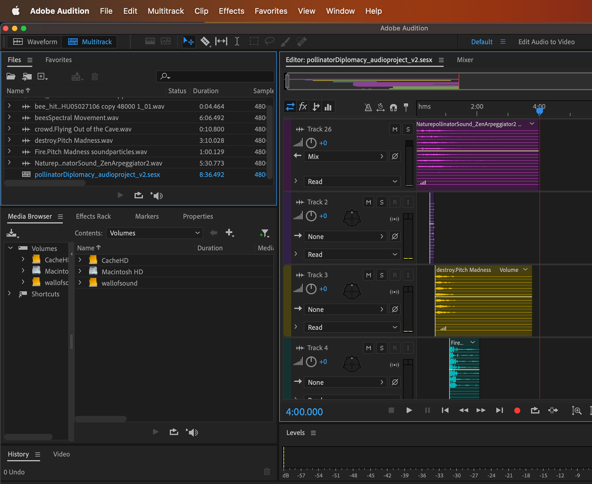Click the Files panel search field

[215, 76]
